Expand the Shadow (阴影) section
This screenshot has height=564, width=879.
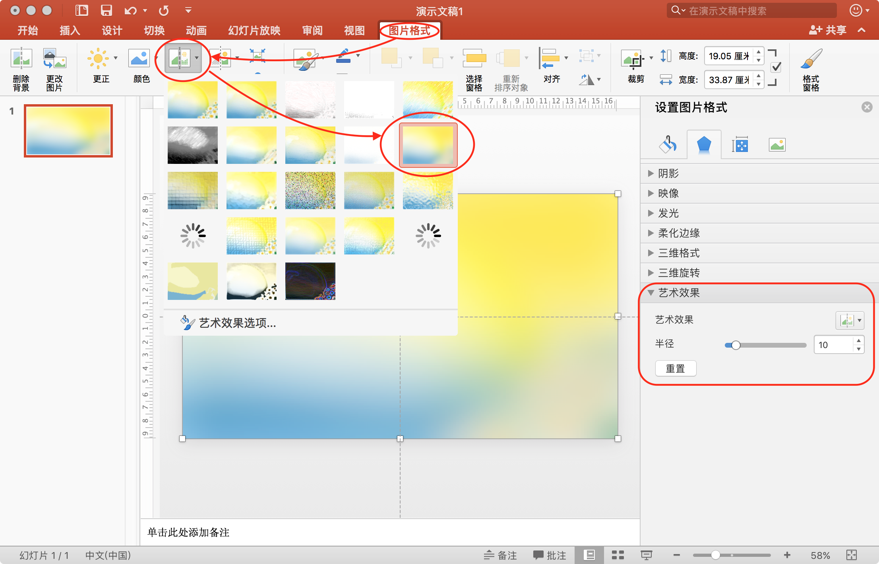tap(668, 173)
